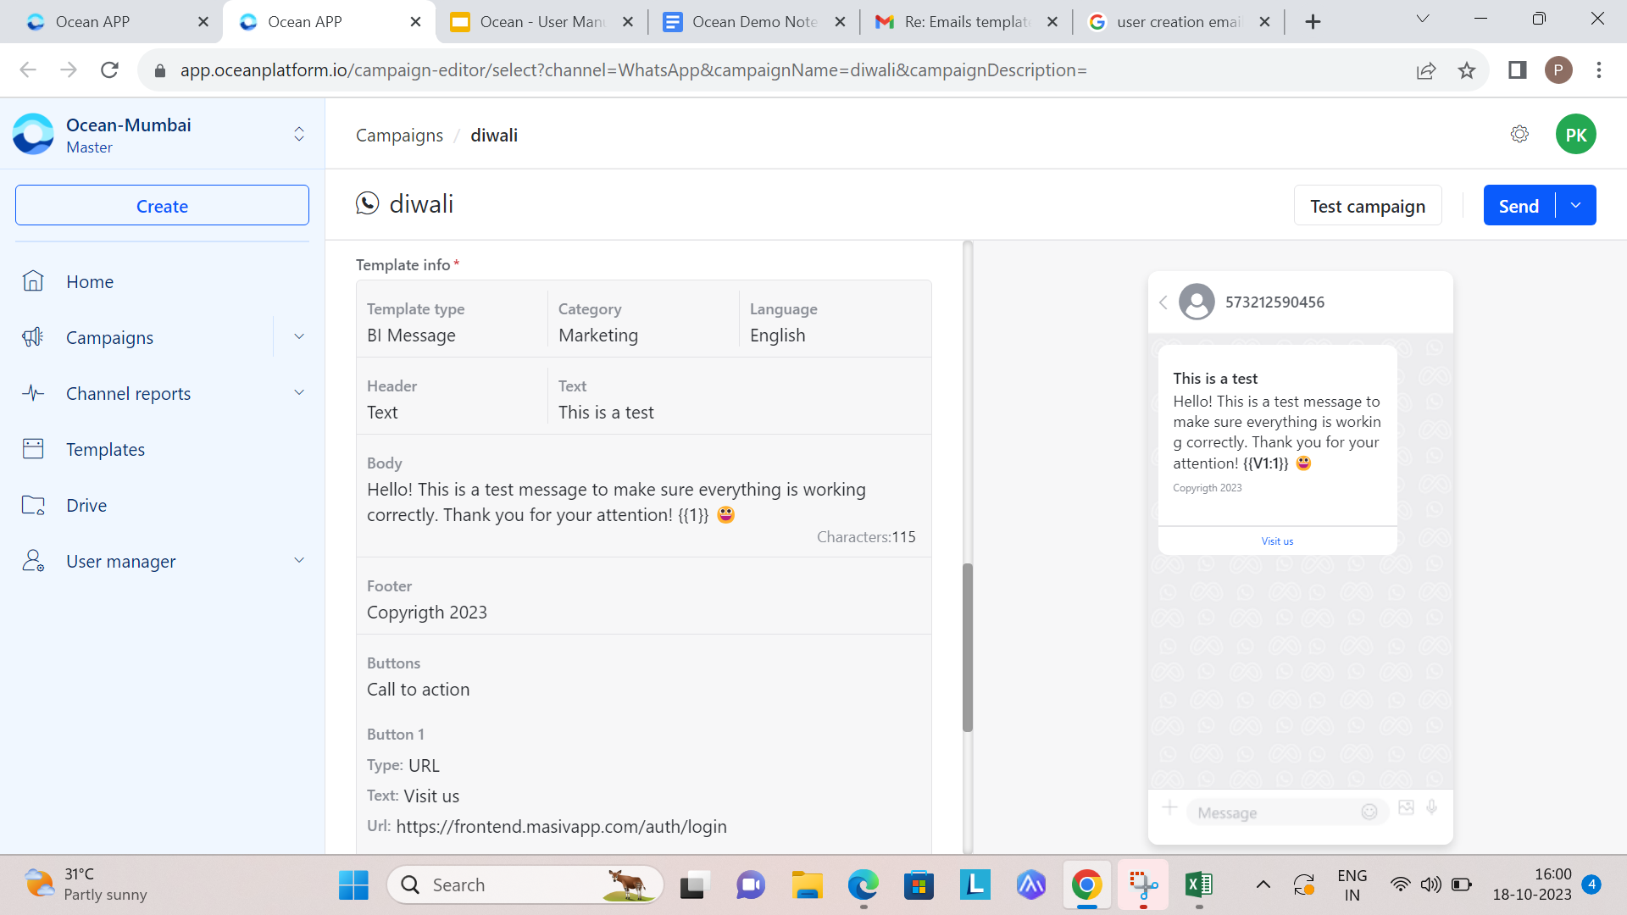
Task: Switch to Re: Emails template Gmail tab
Action: point(967,22)
